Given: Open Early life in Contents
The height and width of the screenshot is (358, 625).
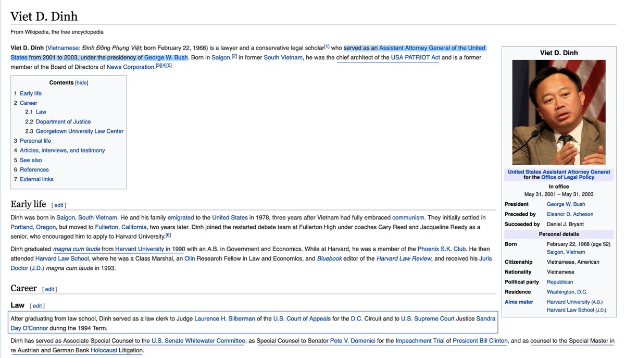Looking at the screenshot, I should (x=31, y=93).
